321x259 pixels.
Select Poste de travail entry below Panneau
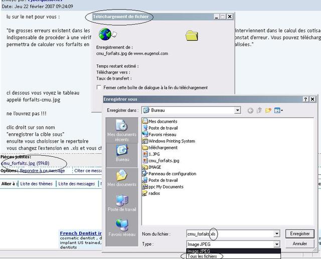pyautogui.click(x=160, y=180)
